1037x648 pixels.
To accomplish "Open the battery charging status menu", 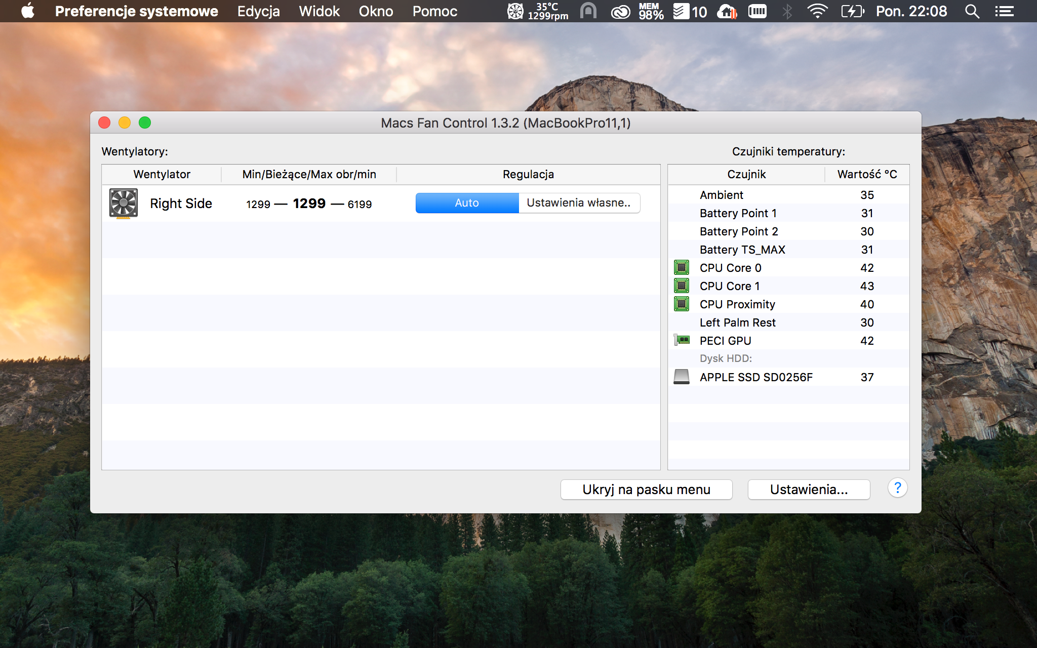I will tap(852, 11).
